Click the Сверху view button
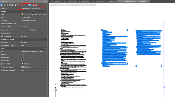 point(58,5)
